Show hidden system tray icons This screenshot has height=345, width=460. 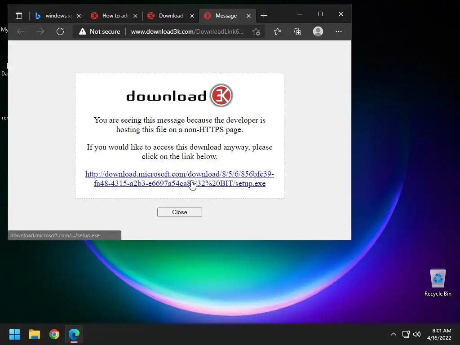(394, 334)
